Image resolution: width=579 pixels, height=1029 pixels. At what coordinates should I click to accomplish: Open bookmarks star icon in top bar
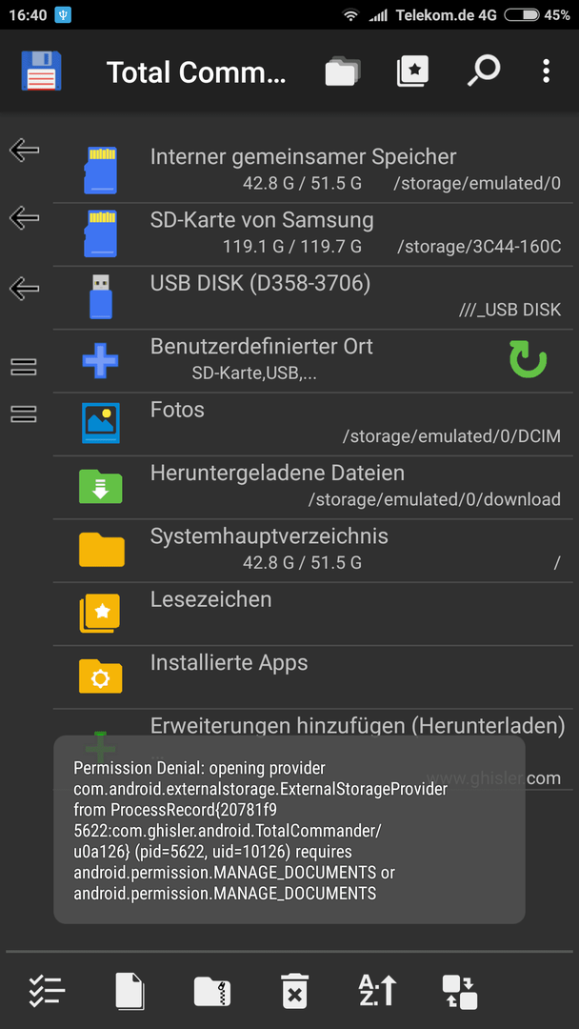tap(412, 71)
